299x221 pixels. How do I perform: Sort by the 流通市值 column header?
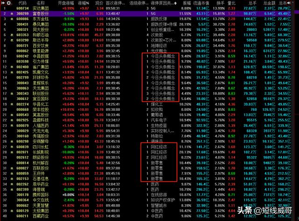pyautogui.click(x=201, y=3)
